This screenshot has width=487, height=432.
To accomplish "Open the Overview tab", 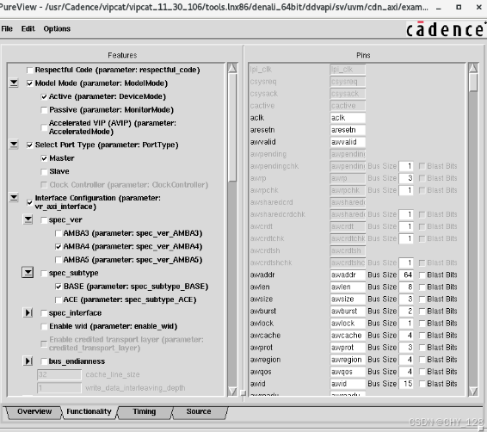I will pos(34,412).
